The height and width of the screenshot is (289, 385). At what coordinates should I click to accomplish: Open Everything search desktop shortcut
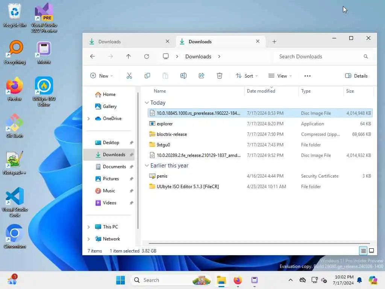(x=15, y=52)
